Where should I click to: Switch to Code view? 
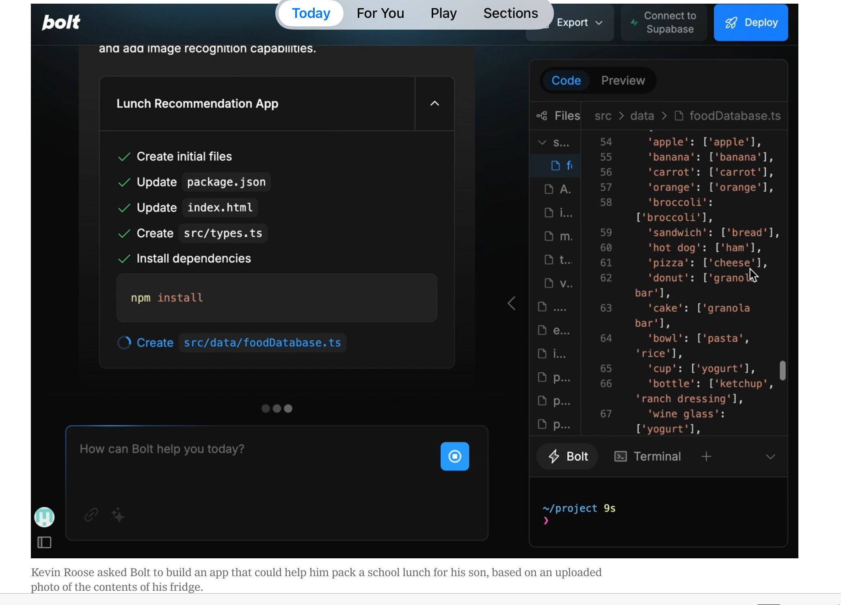pyautogui.click(x=566, y=80)
